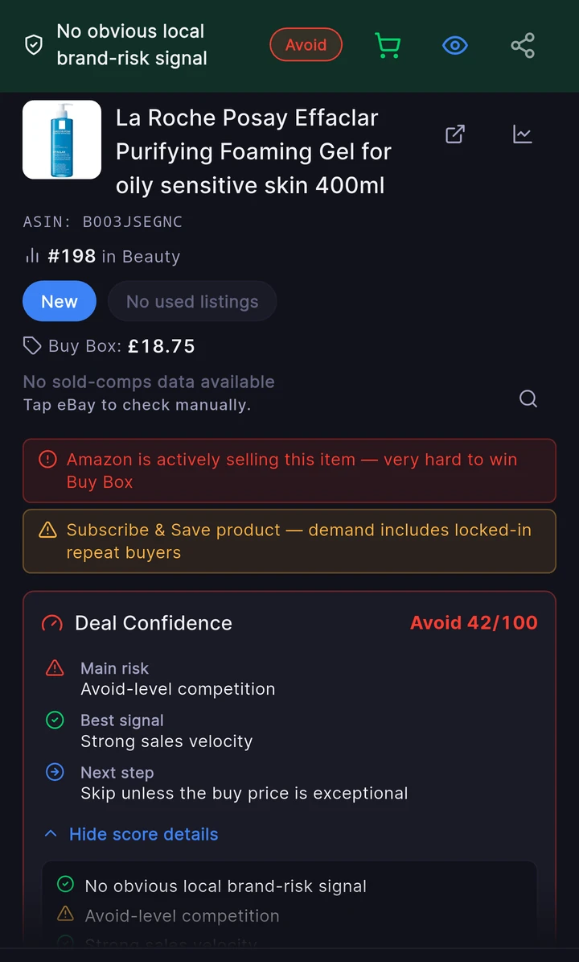This screenshot has width=579, height=962.
Task: Open the share icon in header
Action: point(523,45)
